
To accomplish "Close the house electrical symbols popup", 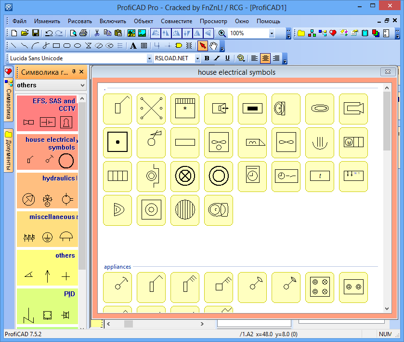I will (388, 72).
